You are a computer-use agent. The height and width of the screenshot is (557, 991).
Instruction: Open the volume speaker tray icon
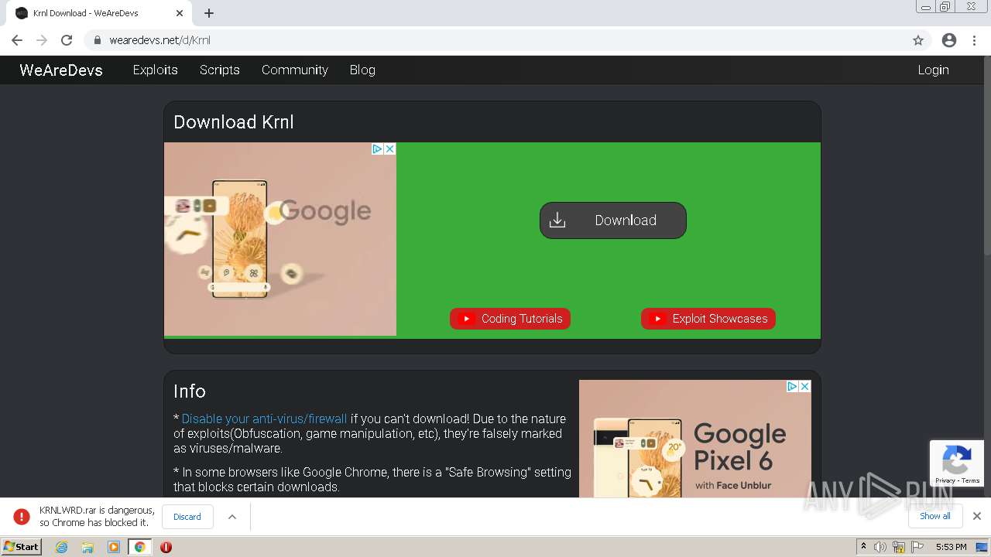tap(880, 547)
